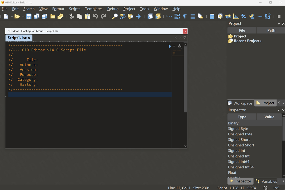
Task: Select Recent Projects in Project panel
Action: [x=247, y=41]
